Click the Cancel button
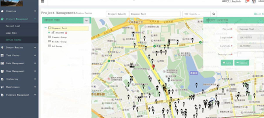 coord(242,63)
